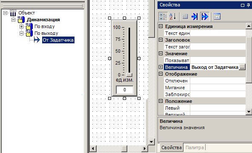Click the arrow icon beside От Задатчика

37,40
